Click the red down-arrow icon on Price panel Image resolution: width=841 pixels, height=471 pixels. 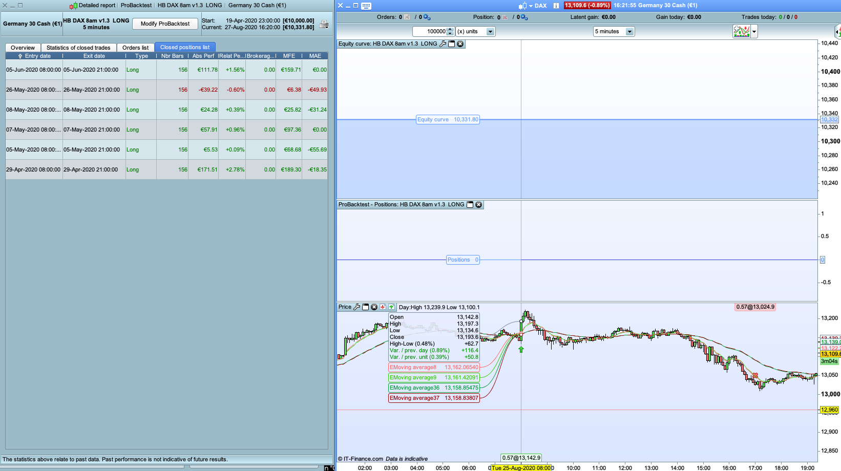383,307
